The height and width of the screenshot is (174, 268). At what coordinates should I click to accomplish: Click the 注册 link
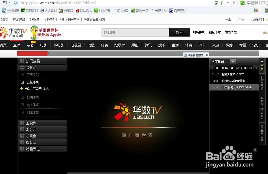pos(241,20)
